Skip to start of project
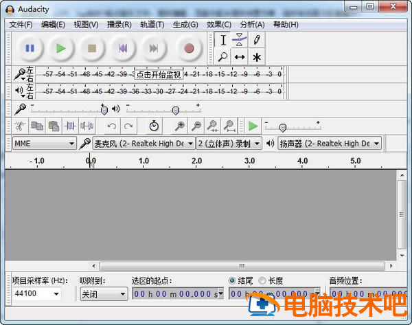Image resolution: width=412 pixels, height=325 pixels. click(x=123, y=48)
